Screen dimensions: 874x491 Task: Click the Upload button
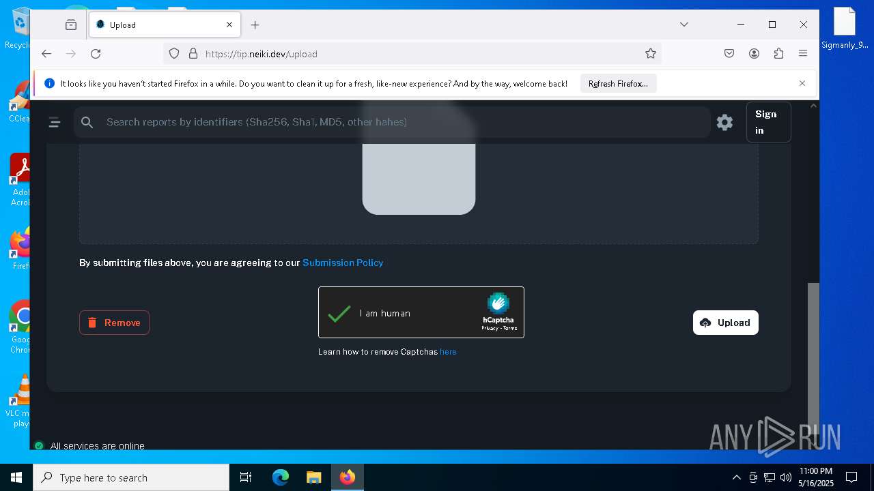click(x=725, y=323)
